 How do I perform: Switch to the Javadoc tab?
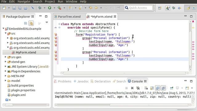81,81
